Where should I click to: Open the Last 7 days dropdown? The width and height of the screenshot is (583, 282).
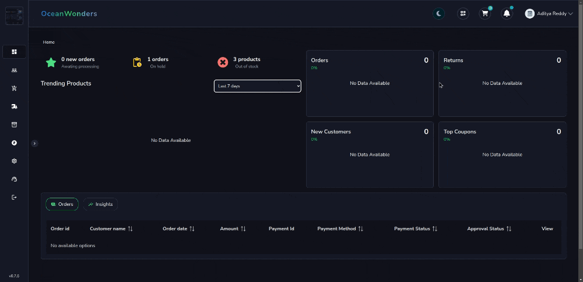click(257, 86)
